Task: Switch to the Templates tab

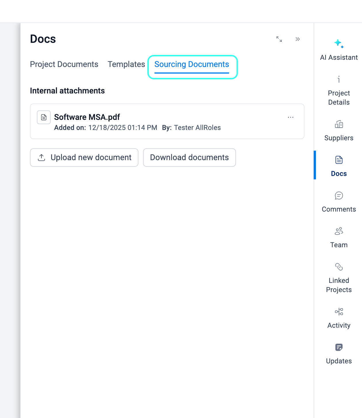Action: pos(126,64)
